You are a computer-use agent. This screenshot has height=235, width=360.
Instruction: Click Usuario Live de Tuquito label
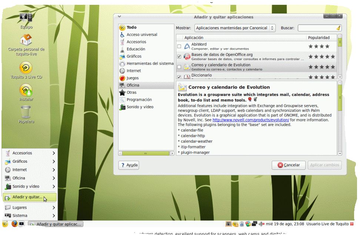[x=327, y=224]
